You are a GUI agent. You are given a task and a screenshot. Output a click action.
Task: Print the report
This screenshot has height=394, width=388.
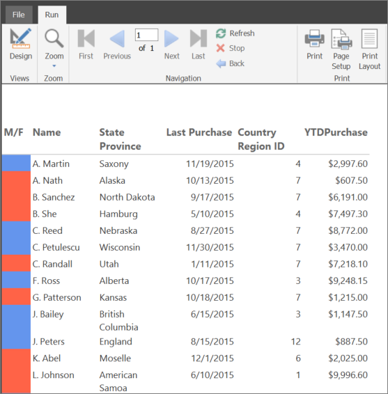point(314,45)
